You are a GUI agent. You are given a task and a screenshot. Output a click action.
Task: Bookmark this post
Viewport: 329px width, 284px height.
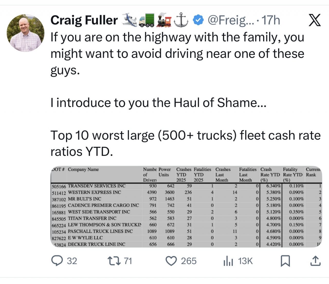285,261
